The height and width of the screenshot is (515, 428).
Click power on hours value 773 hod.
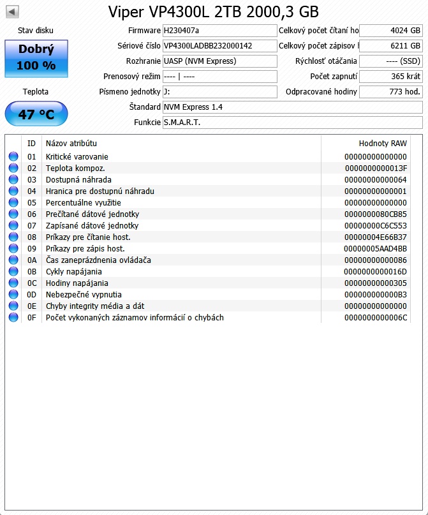pyautogui.click(x=391, y=92)
